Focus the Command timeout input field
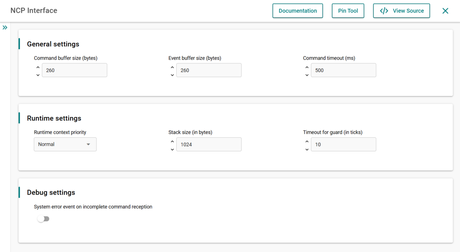Viewport: 460px width, 252px height. (343, 70)
